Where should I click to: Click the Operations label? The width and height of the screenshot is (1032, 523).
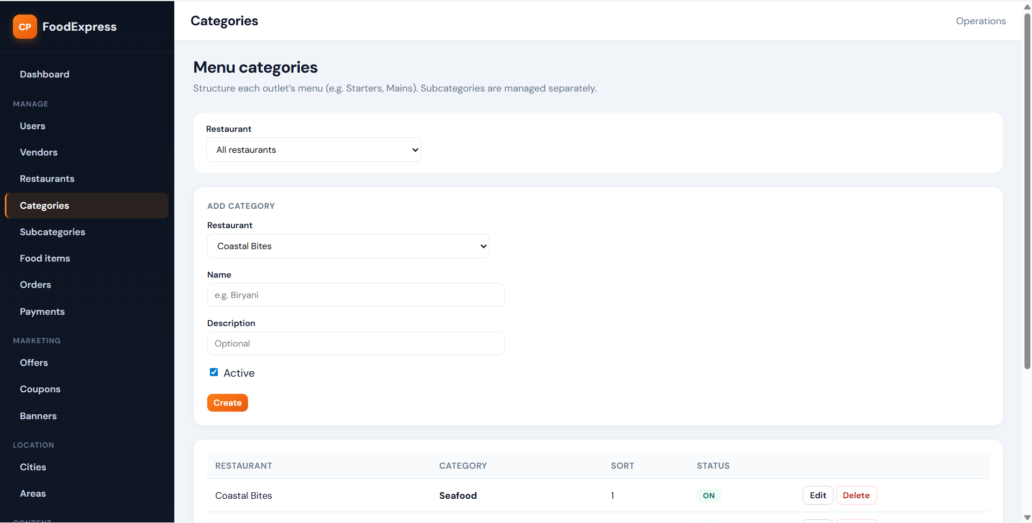[981, 21]
